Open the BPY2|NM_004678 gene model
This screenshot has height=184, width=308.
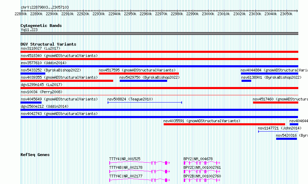point(202,163)
